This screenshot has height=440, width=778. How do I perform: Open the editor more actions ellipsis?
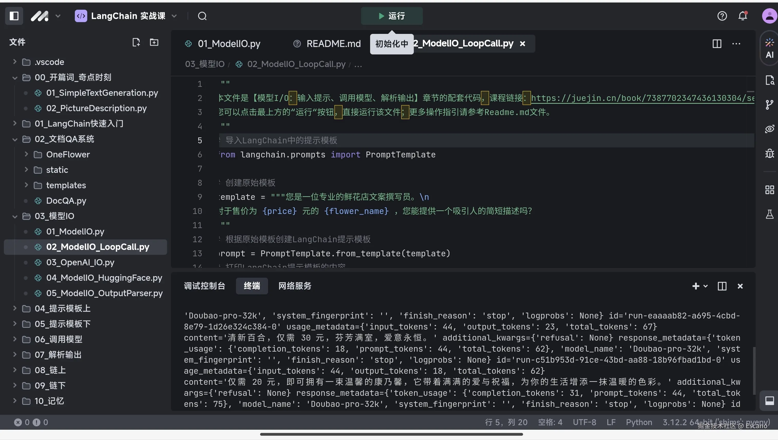(736, 44)
